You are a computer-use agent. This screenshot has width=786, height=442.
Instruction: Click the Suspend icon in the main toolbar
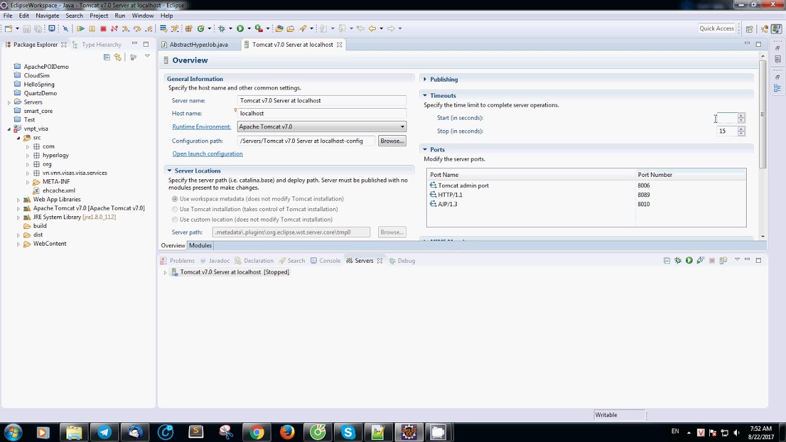pyautogui.click(x=92, y=28)
